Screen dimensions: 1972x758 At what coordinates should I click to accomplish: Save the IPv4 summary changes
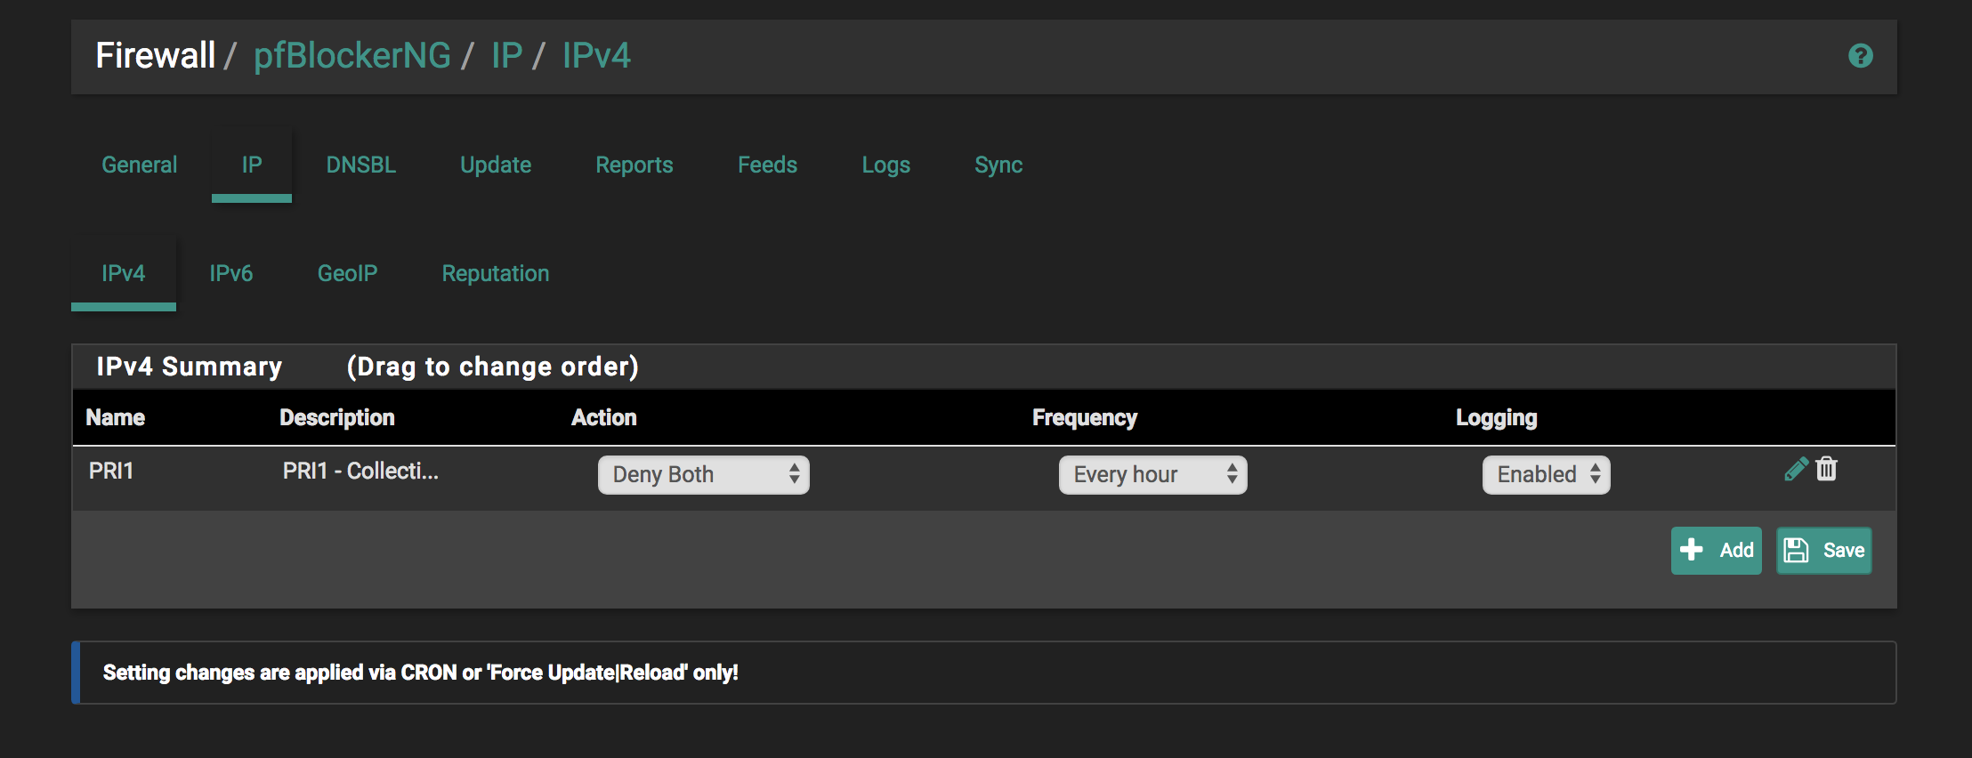pos(1824,551)
